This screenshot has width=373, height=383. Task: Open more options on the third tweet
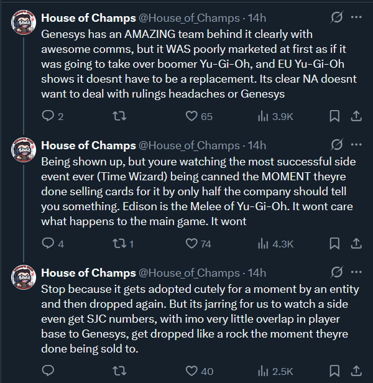pos(357,274)
